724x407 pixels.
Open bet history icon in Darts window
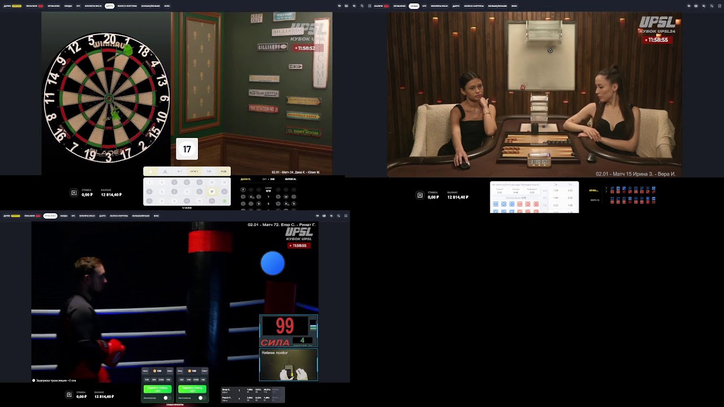click(74, 193)
